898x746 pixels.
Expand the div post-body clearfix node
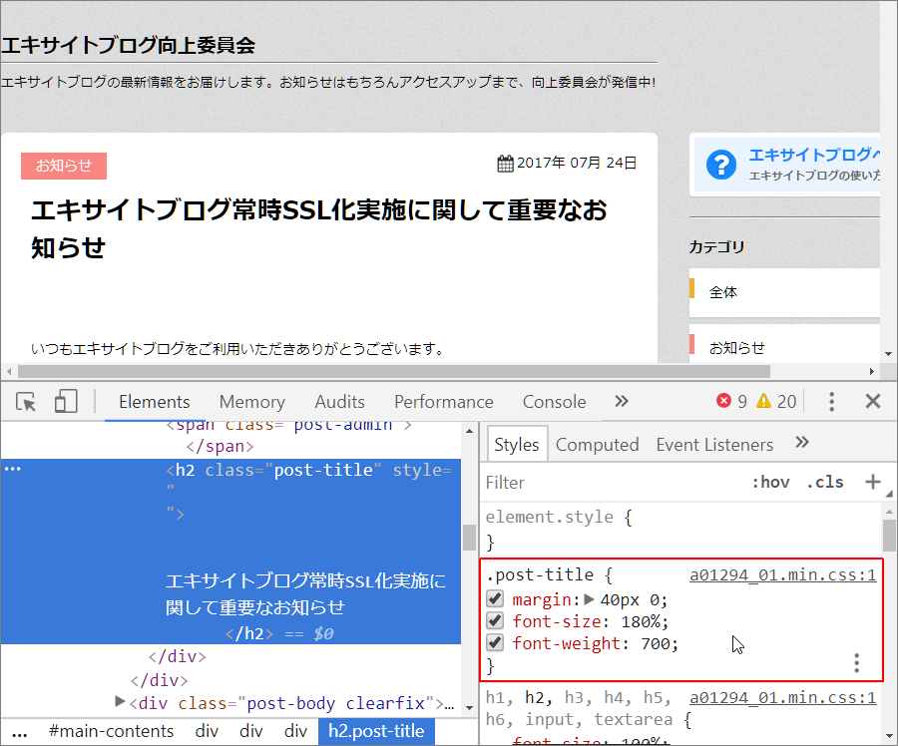click(x=120, y=701)
